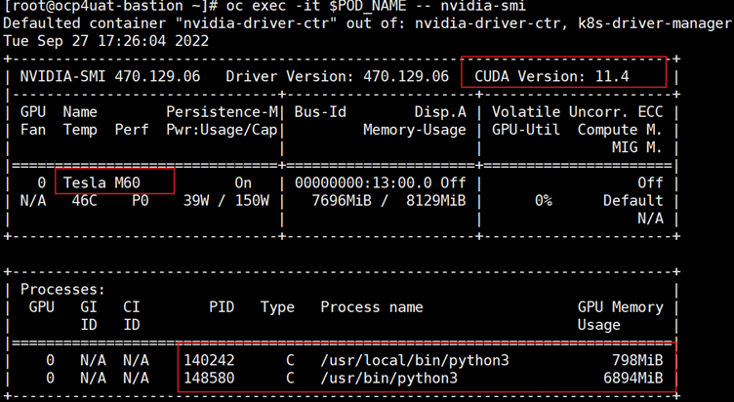
Task: Click the Compute mode value 'Default'
Action: pos(632,201)
